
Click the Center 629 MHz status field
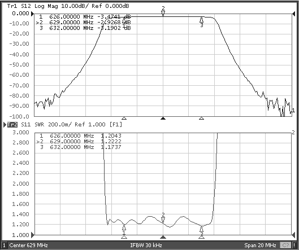tap(29, 245)
